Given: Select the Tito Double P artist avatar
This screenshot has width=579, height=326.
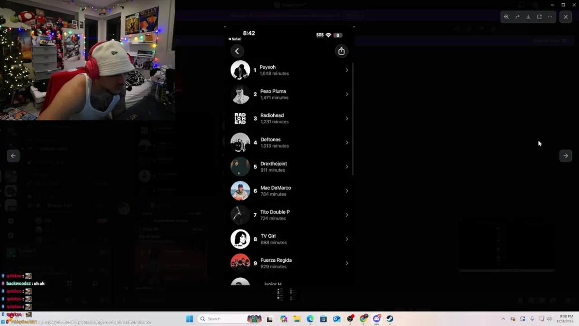Looking at the screenshot, I should pos(240,215).
